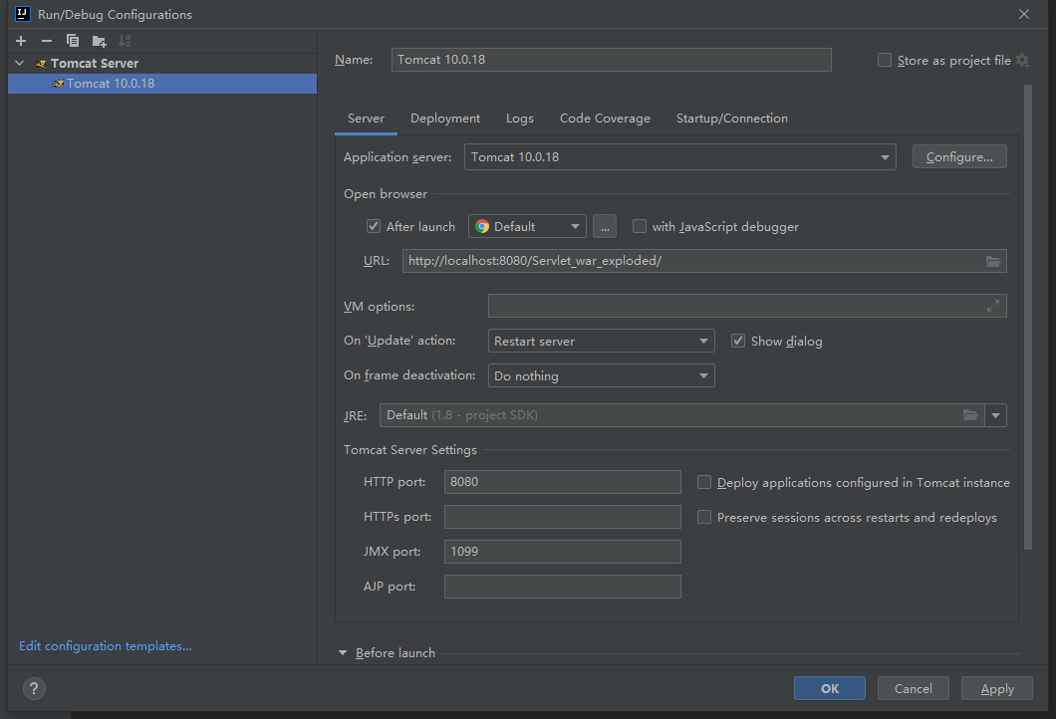
Task: Switch to the Server tab
Action: click(x=366, y=119)
